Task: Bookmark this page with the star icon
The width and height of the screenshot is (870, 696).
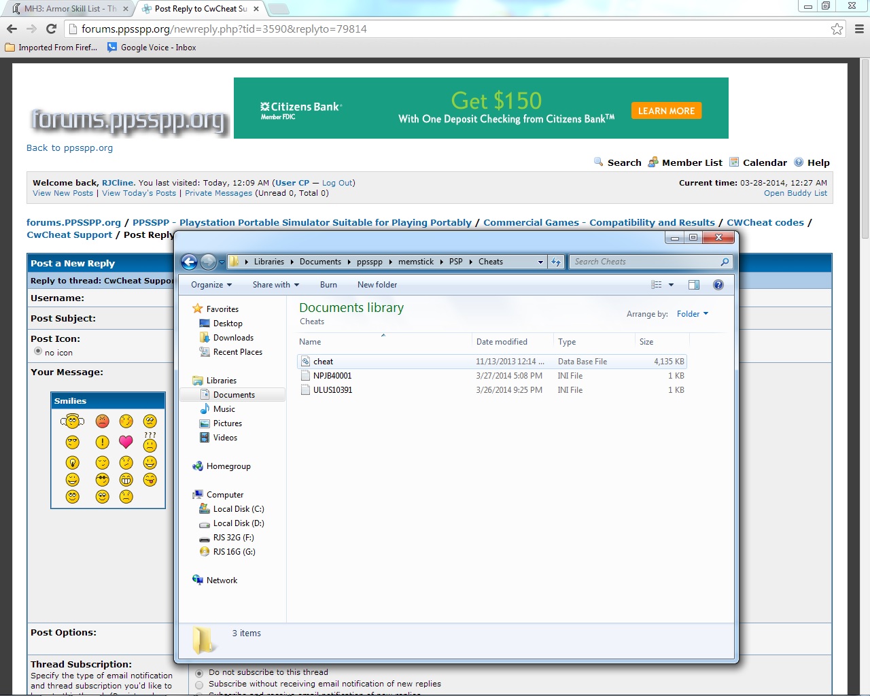Action: click(x=837, y=29)
